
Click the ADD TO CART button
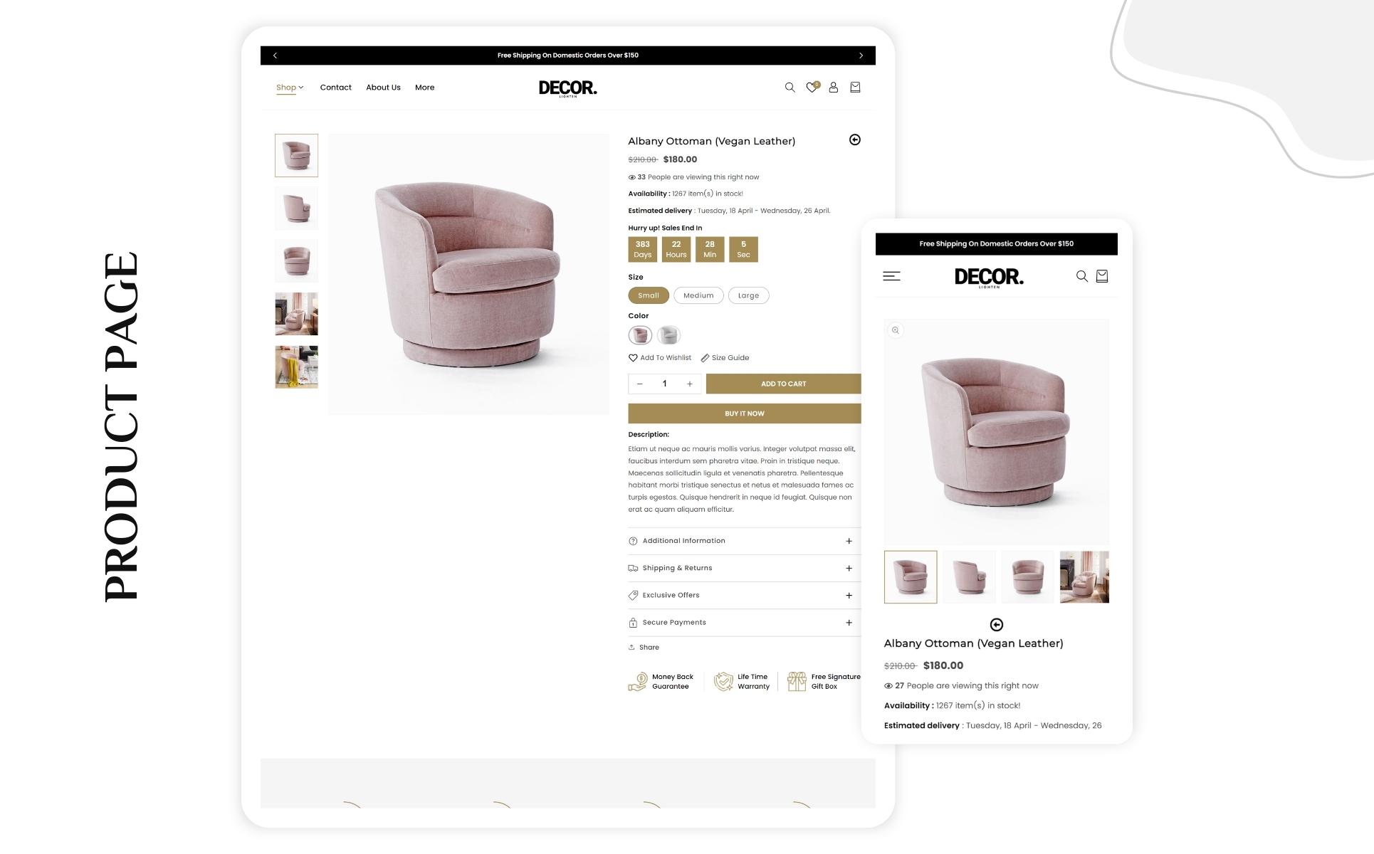pos(783,384)
